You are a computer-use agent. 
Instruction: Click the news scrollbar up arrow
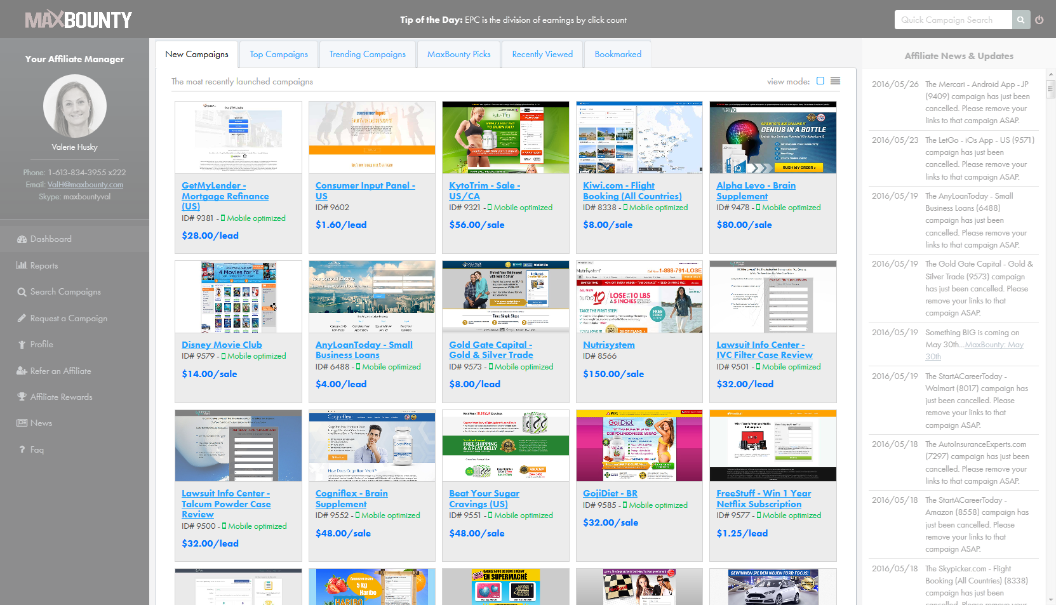coord(1050,75)
